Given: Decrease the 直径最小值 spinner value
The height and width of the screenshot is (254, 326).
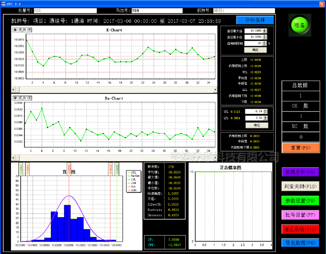Looking at the screenshot, I should pos(265,38).
